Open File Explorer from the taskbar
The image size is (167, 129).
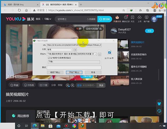[43, 126]
